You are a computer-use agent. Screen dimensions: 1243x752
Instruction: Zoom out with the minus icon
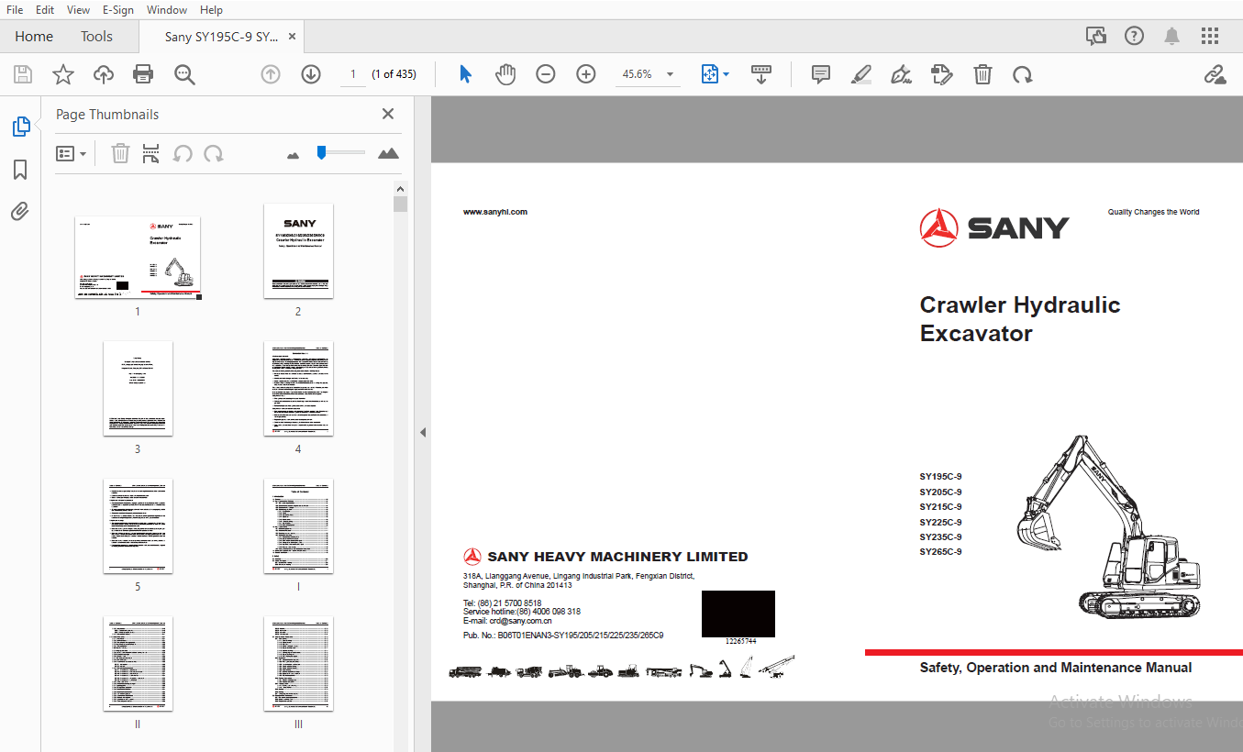coord(546,74)
